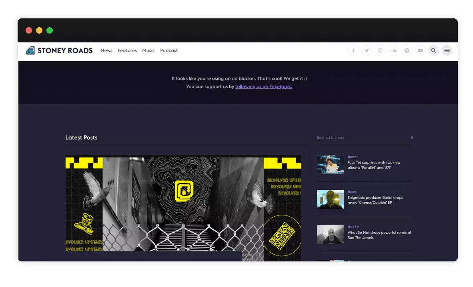This screenshot has height=287, width=473.
Task: Open the hamburger menu icon
Action: point(447,51)
